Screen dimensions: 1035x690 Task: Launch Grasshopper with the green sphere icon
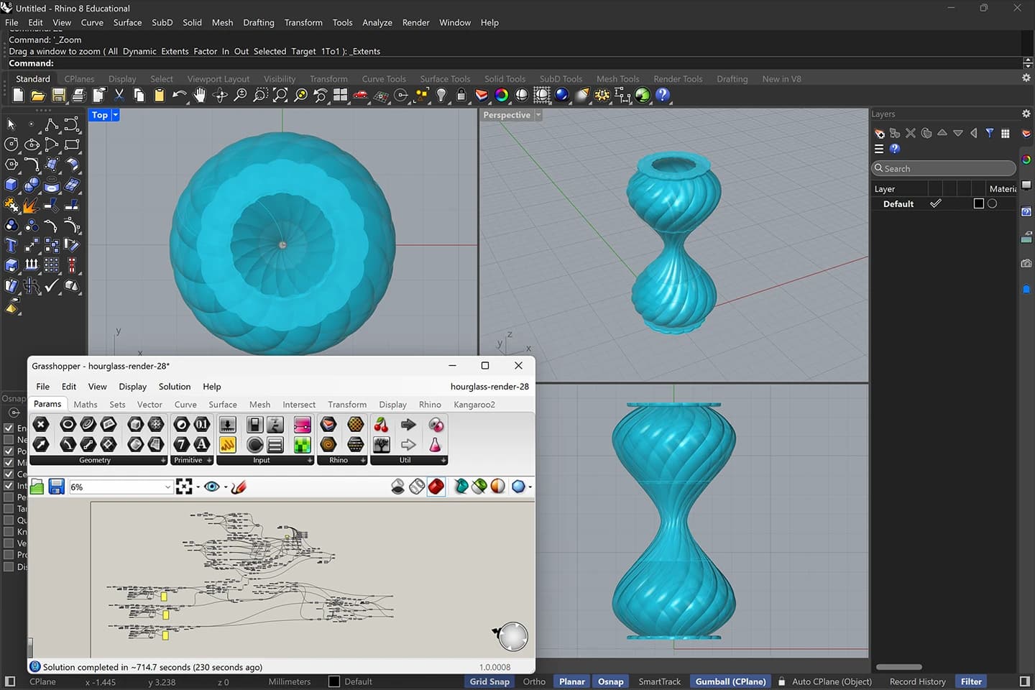coord(643,95)
